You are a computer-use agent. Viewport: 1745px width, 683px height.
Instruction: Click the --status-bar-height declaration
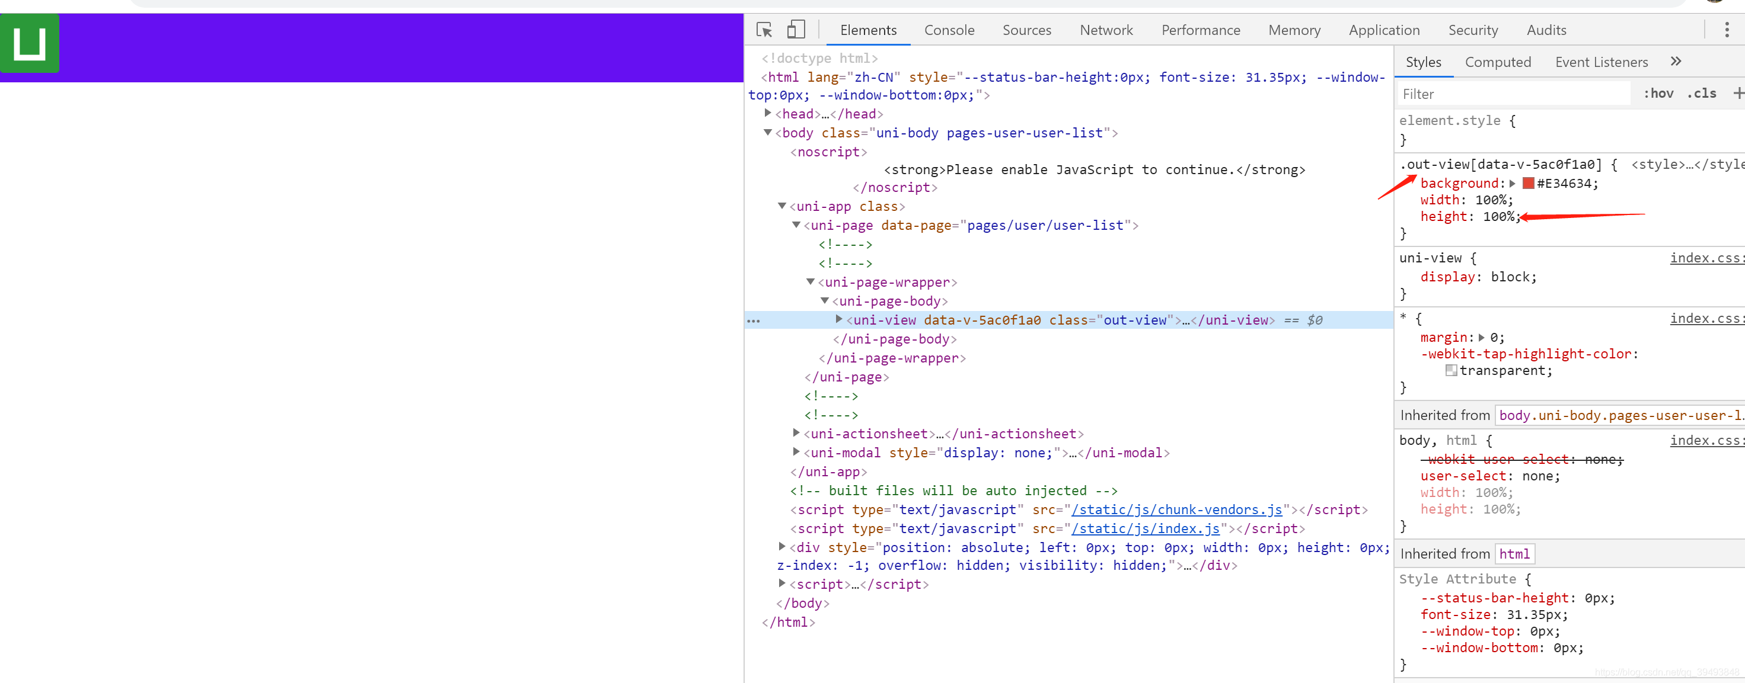[1517, 598]
